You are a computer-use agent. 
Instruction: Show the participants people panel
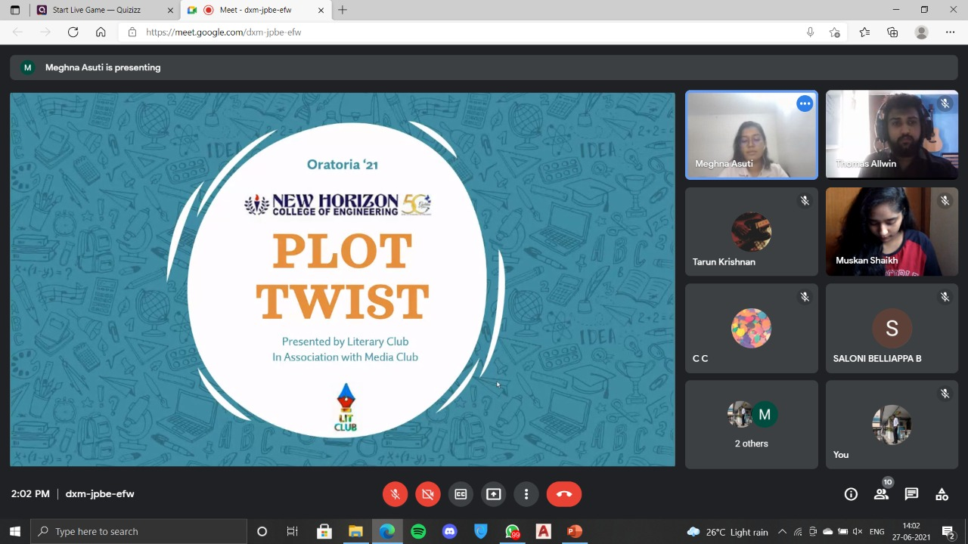click(x=881, y=494)
